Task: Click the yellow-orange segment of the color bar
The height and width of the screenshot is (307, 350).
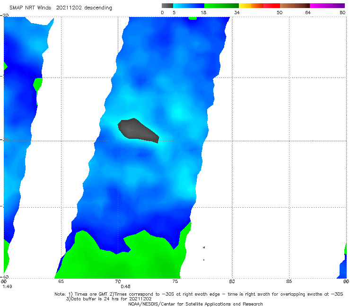Action: pos(251,6)
